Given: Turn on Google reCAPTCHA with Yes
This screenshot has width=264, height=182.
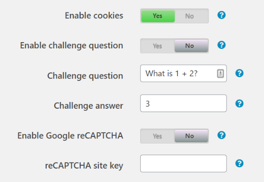Looking at the screenshot, I should 158,136.
